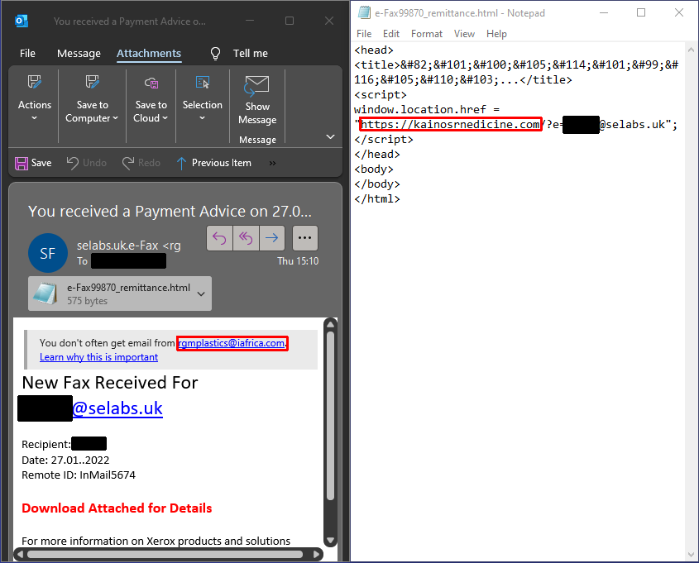Click the rgmplastics@iafrica.com link
Viewport: 699px width, 563px height.
click(232, 343)
